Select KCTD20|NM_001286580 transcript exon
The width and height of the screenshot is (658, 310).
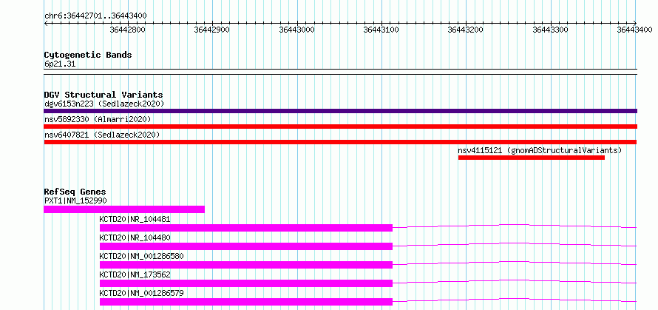246,265
